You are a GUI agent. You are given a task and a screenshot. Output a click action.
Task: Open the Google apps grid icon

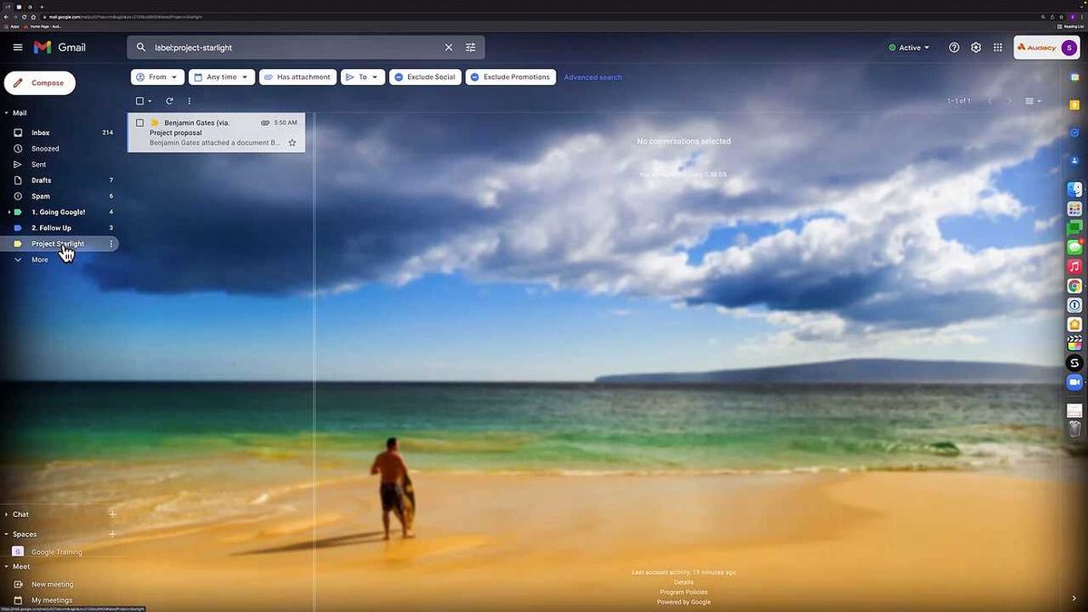997,47
